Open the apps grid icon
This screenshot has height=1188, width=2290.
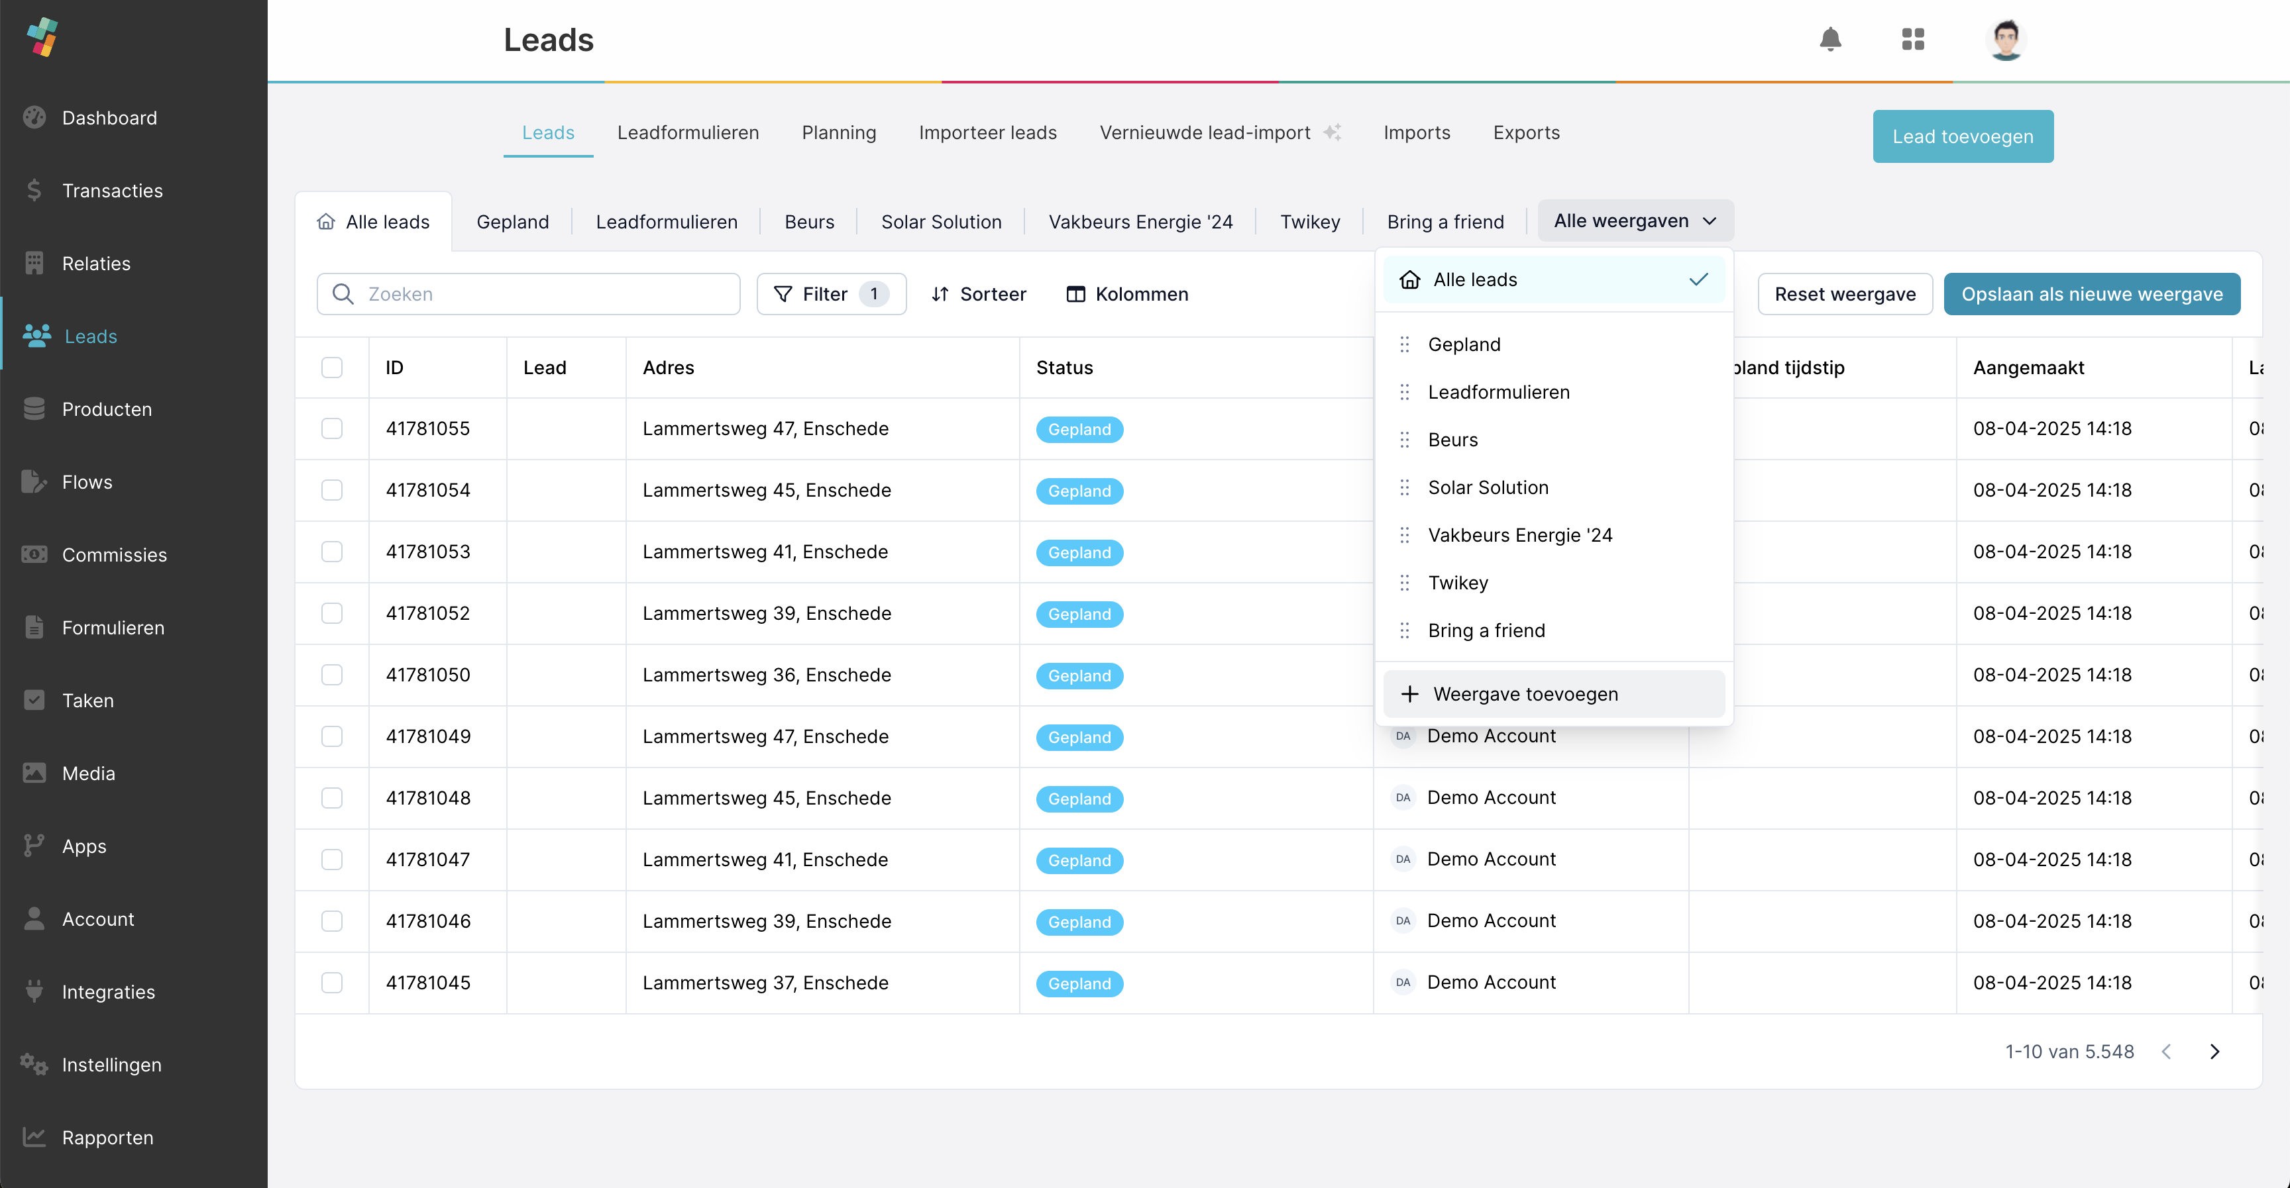pos(1912,39)
